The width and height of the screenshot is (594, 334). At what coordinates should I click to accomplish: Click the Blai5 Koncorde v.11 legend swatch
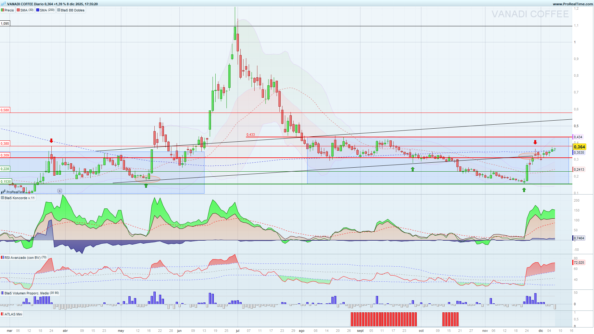2,198
